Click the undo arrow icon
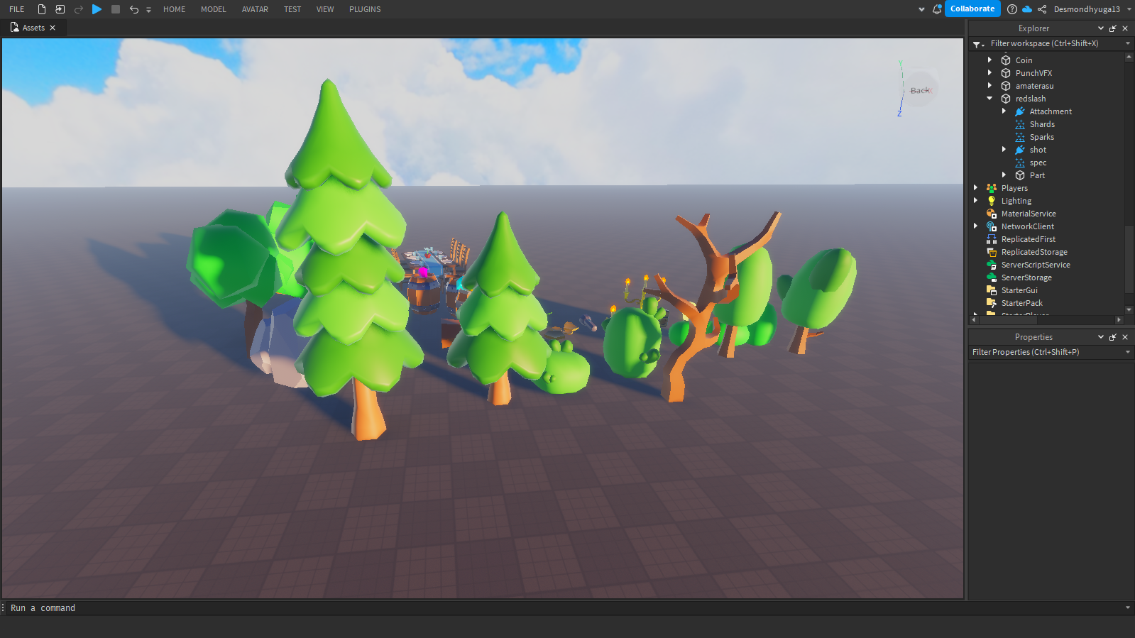Image resolution: width=1135 pixels, height=638 pixels. (133, 9)
